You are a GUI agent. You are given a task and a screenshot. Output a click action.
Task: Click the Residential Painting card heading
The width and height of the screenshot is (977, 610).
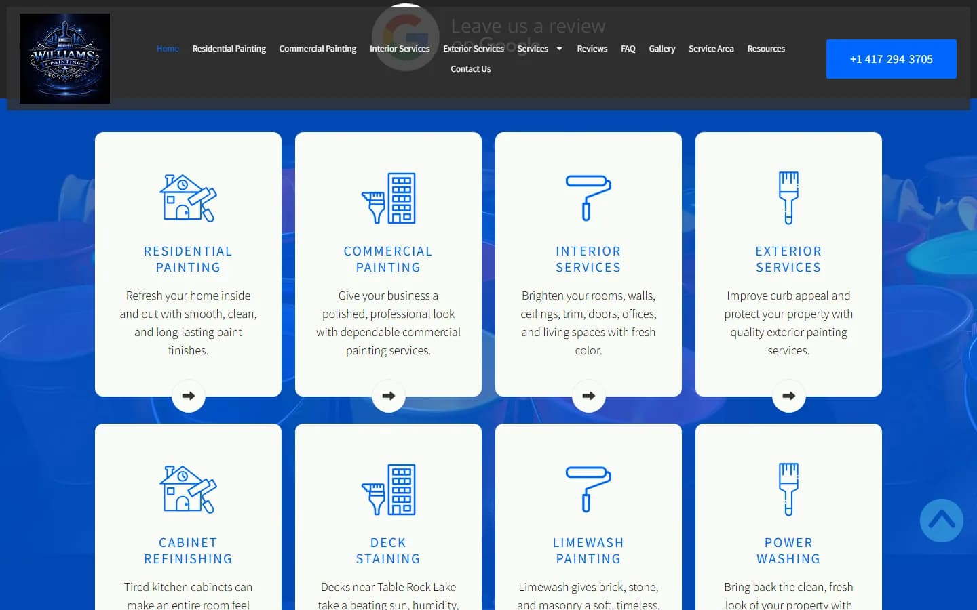pos(188,260)
